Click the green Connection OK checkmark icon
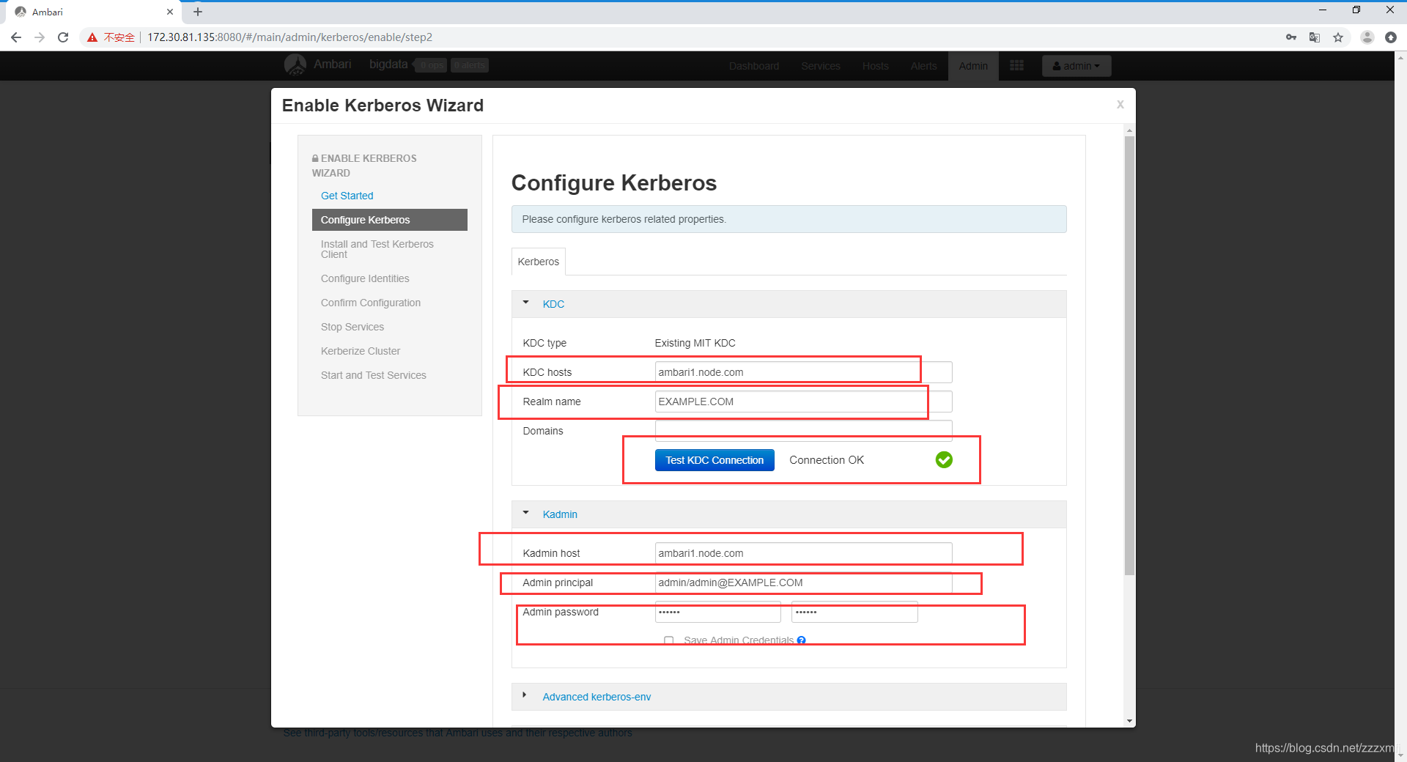Image resolution: width=1407 pixels, height=762 pixels. point(944,459)
